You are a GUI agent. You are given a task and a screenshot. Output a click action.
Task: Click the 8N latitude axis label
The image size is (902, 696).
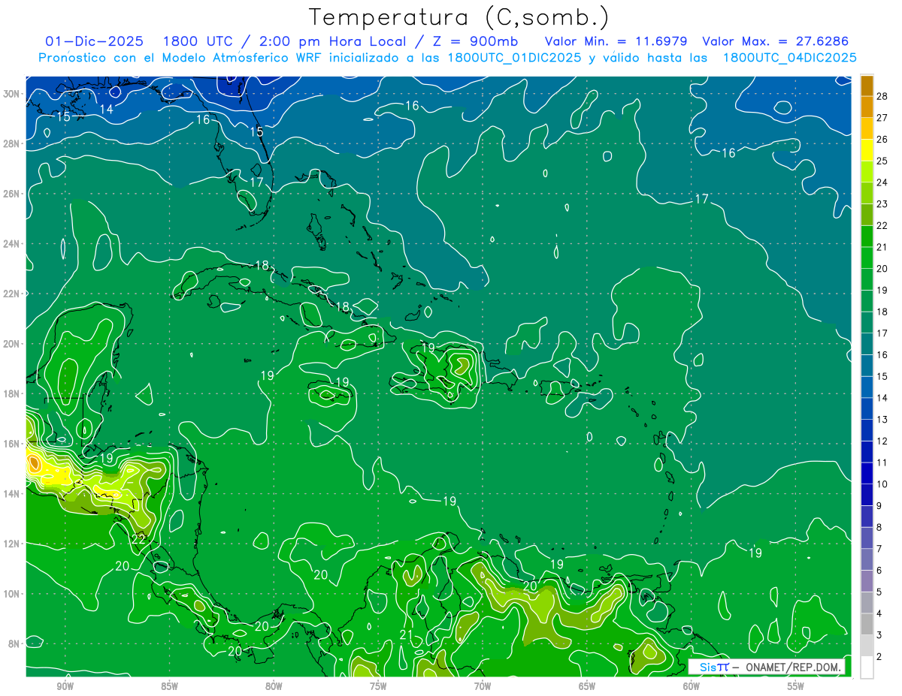pyautogui.click(x=14, y=643)
